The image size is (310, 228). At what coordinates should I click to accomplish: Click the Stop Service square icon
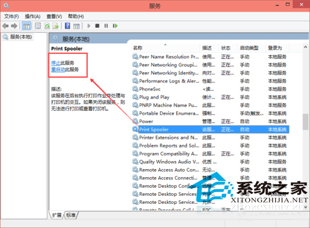[97, 26]
